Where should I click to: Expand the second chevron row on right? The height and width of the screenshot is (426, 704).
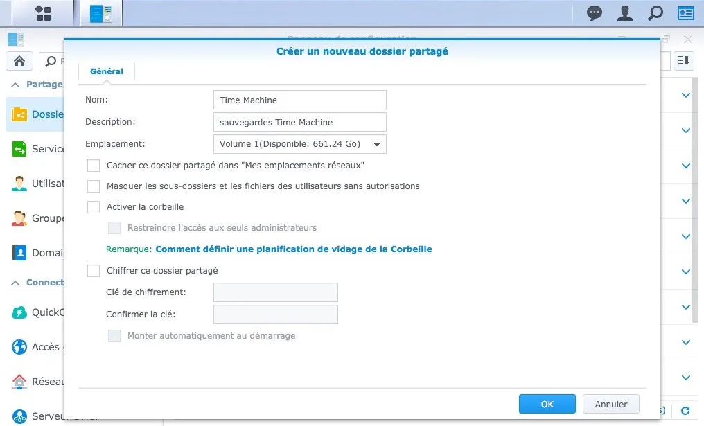pyautogui.click(x=685, y=131)
